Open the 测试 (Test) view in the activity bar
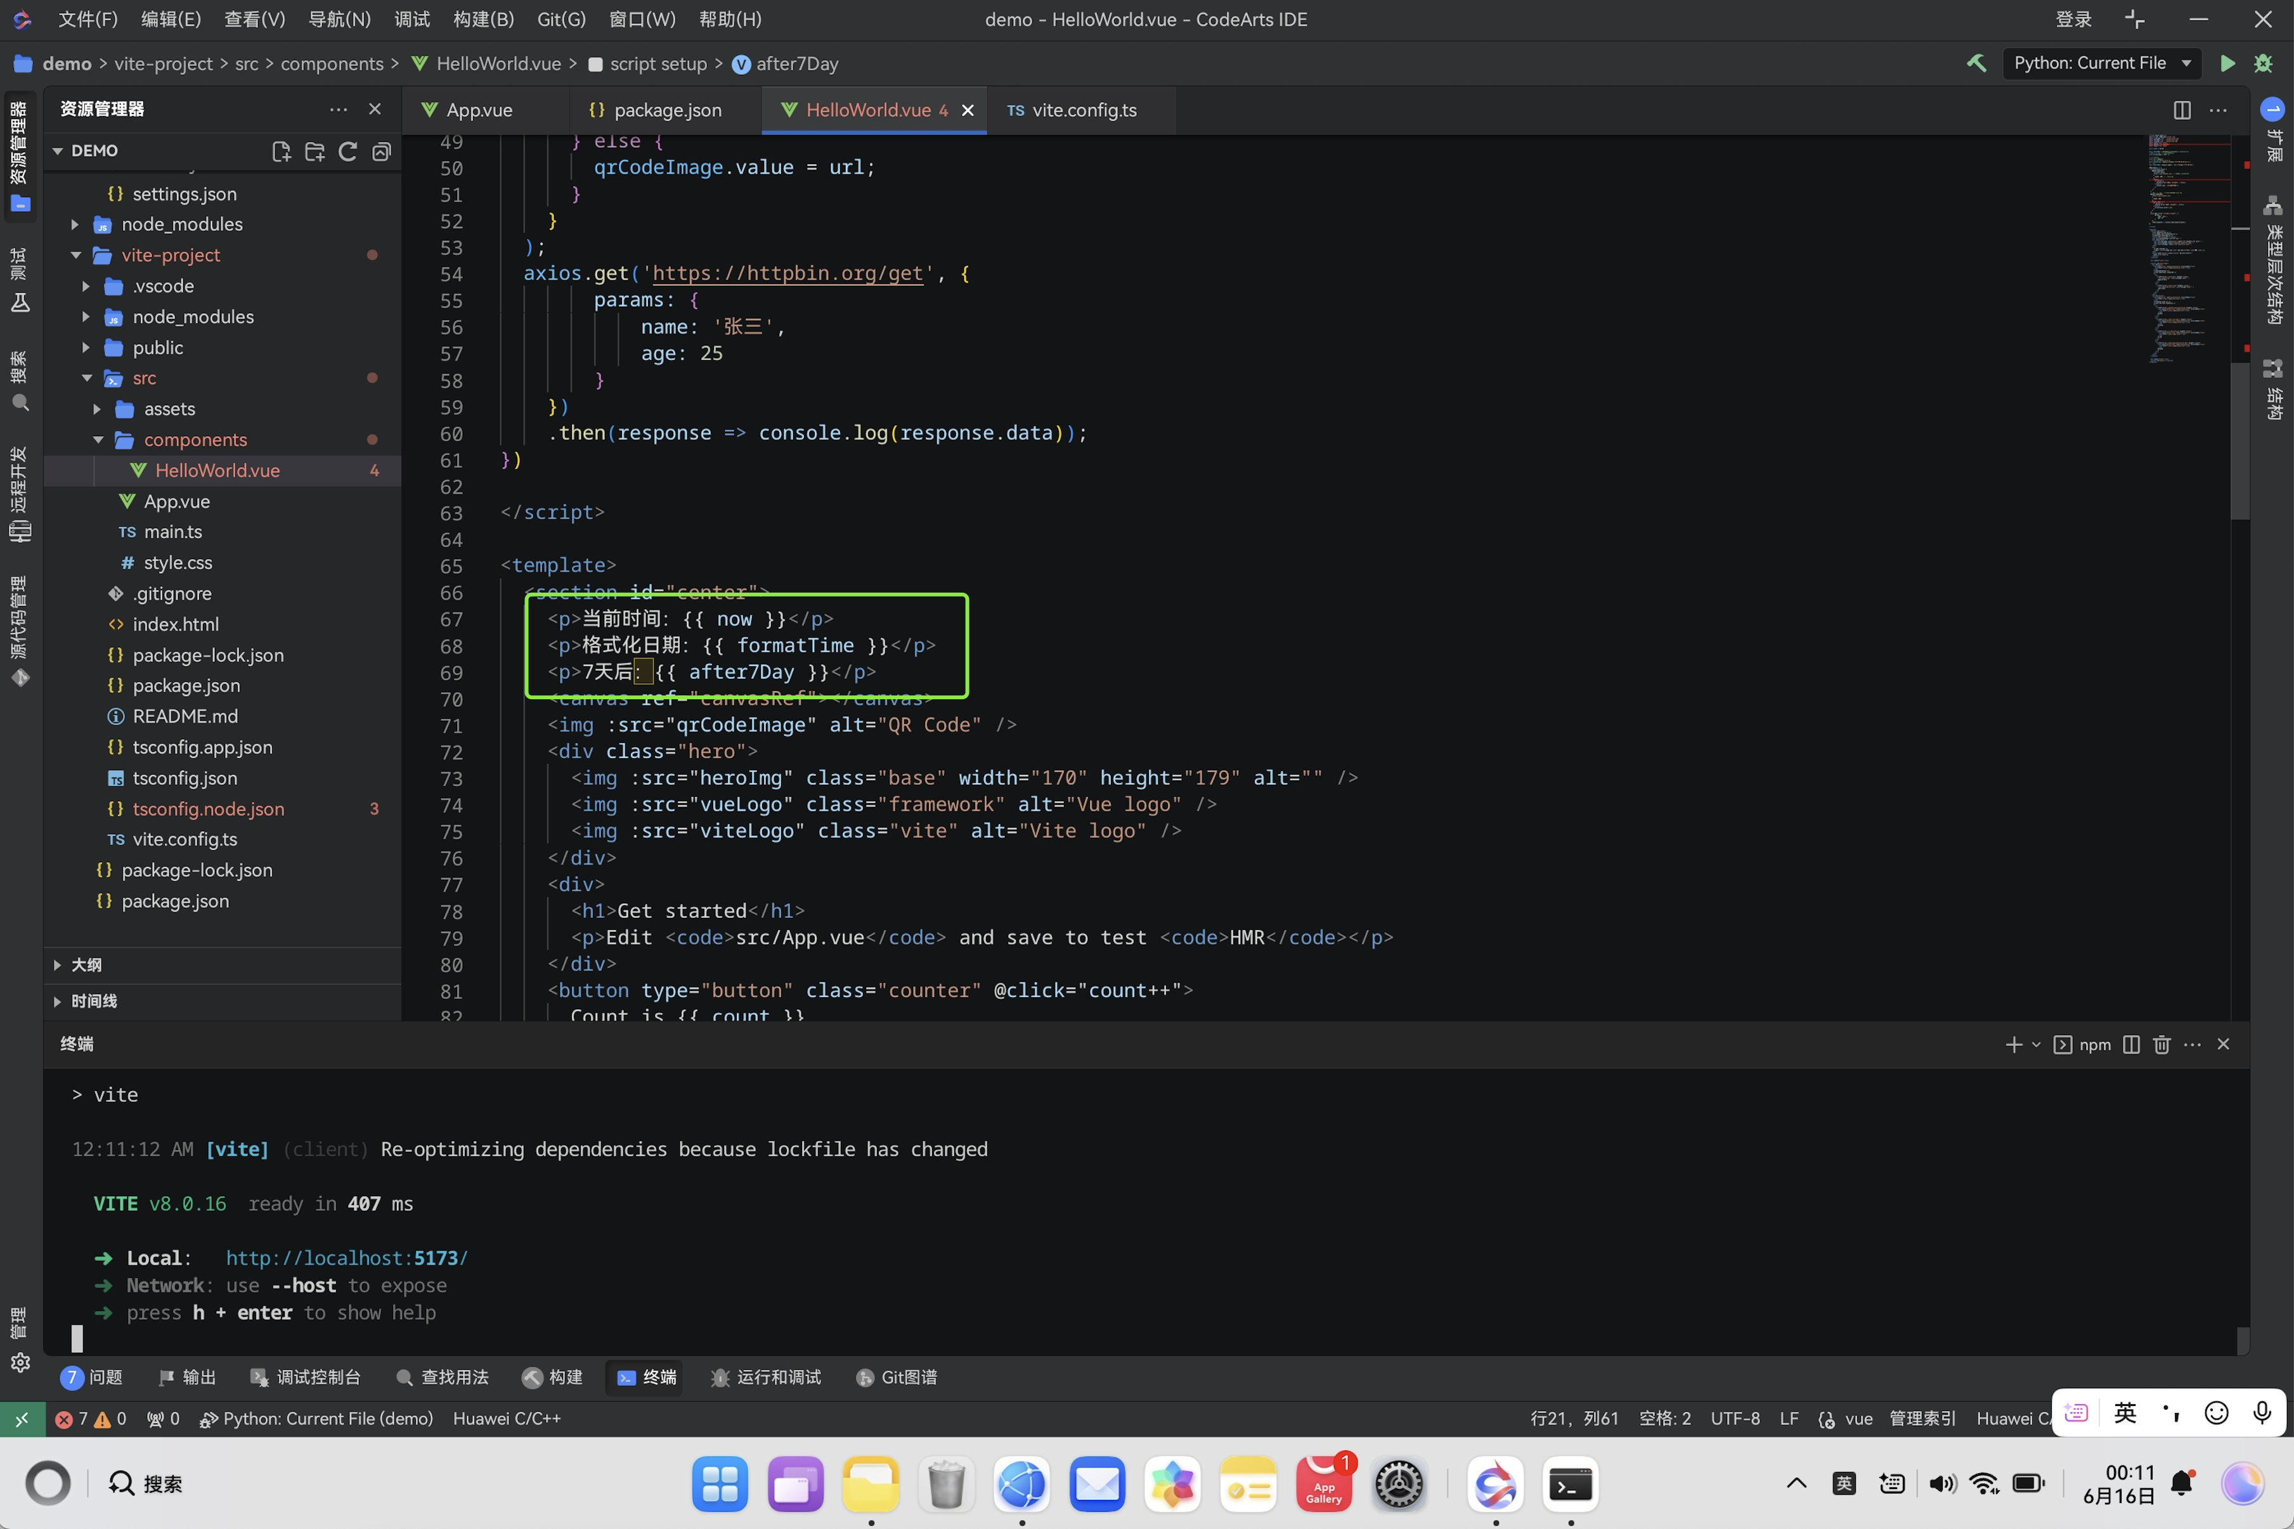The image size is (2294, 1529). pos(20,280)
